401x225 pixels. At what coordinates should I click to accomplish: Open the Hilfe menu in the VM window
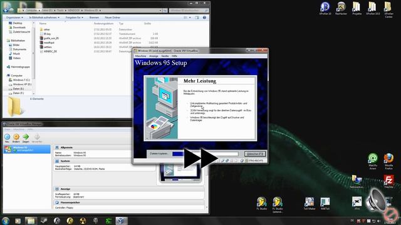click(174, 56)
